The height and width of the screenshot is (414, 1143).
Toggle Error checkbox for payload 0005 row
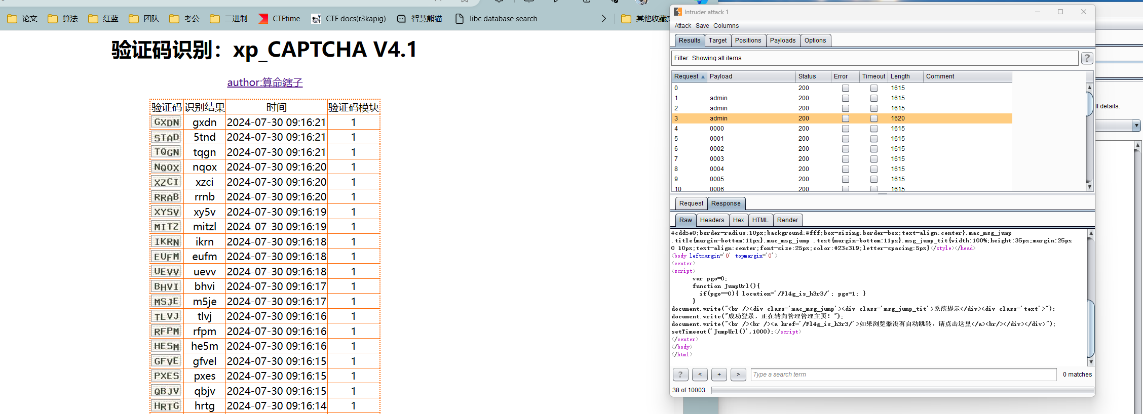[x=846, y=179]
